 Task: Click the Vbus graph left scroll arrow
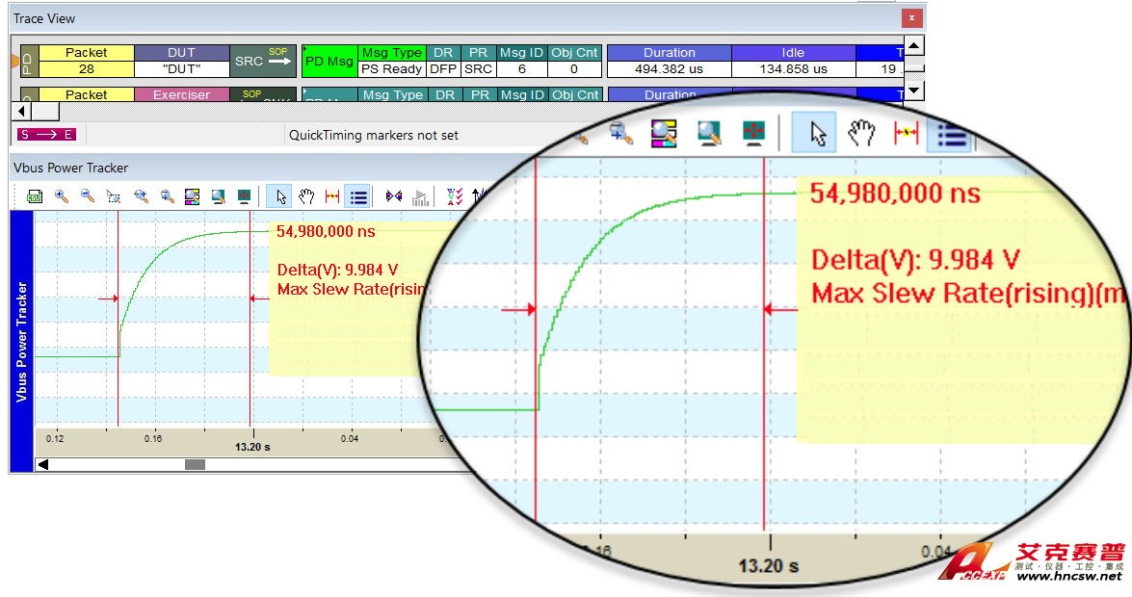tap(42, 465)
